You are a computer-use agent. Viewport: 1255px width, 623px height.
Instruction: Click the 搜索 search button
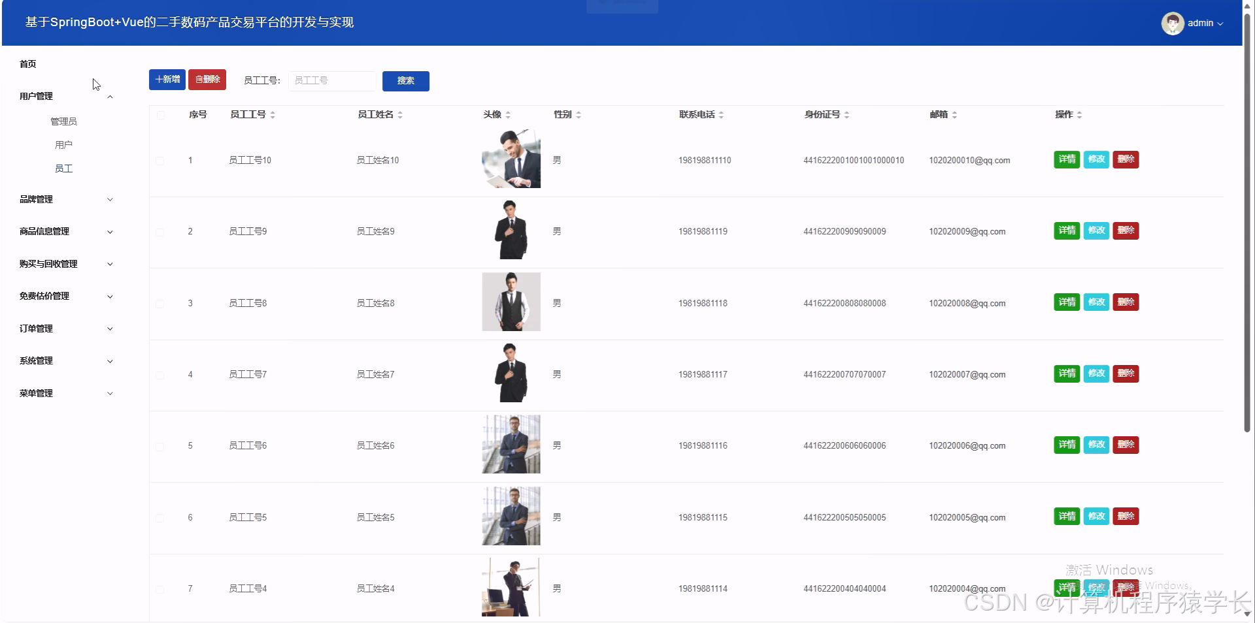coord(405,81)
